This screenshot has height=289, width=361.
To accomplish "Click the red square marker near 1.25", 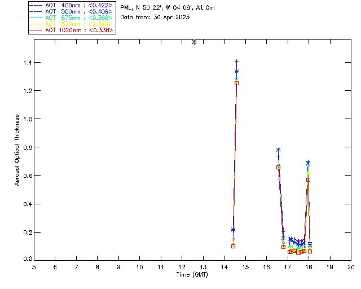I will click(236, 83).
